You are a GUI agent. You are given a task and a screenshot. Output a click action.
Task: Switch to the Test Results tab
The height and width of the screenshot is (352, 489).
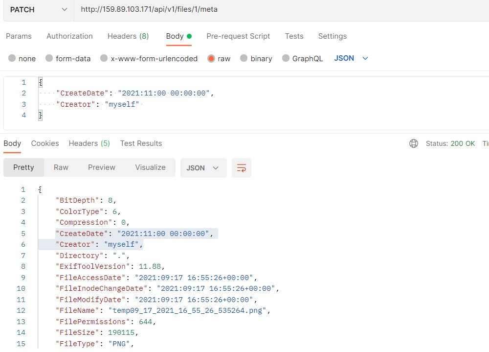coord(141,143)
